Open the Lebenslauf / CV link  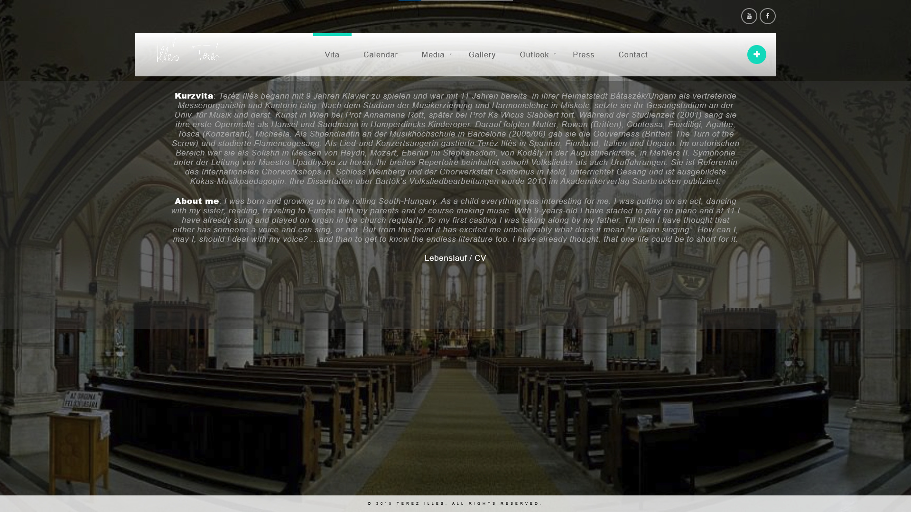click(x=455, y=258)
